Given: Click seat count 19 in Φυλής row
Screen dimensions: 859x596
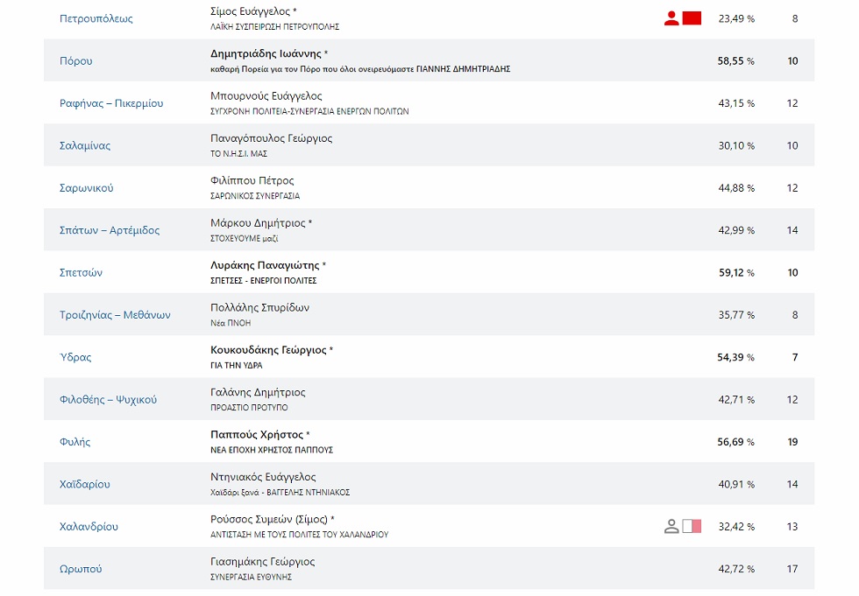Looking at the screenshot, I should point(792,442).
